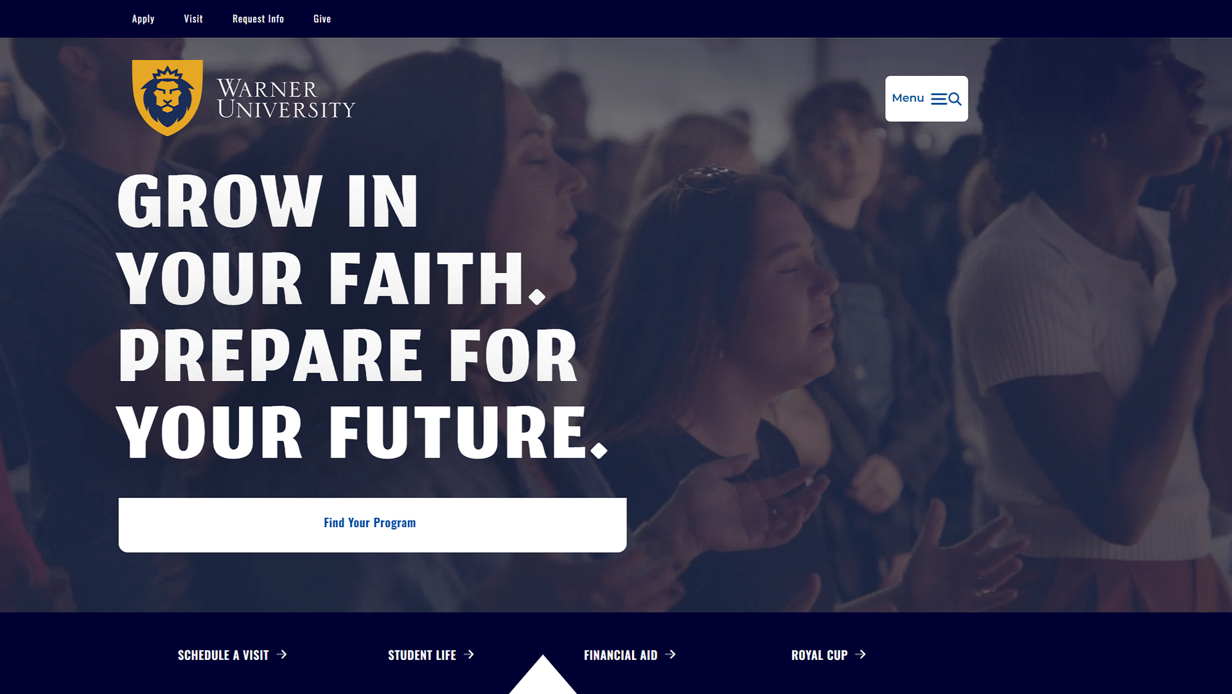Click the white triangle pointer at the bottom

tap(543, 676)
